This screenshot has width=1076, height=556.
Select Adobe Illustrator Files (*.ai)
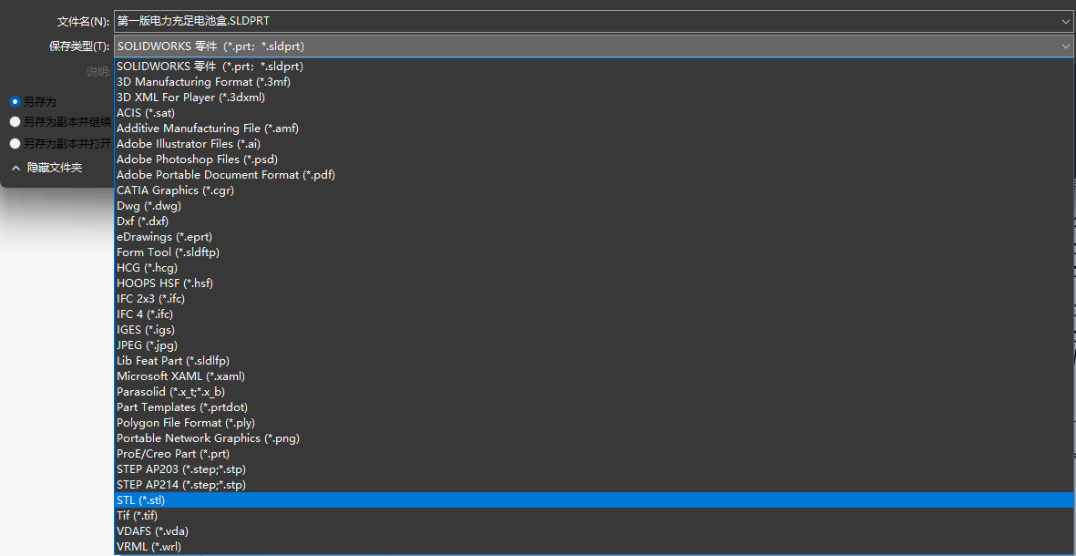point(594,144)
